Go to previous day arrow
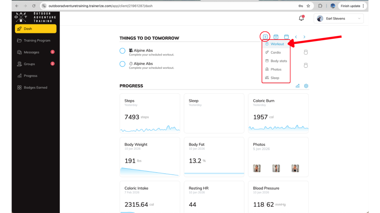This screenshot has height=213, width=380. pos(296,37)
